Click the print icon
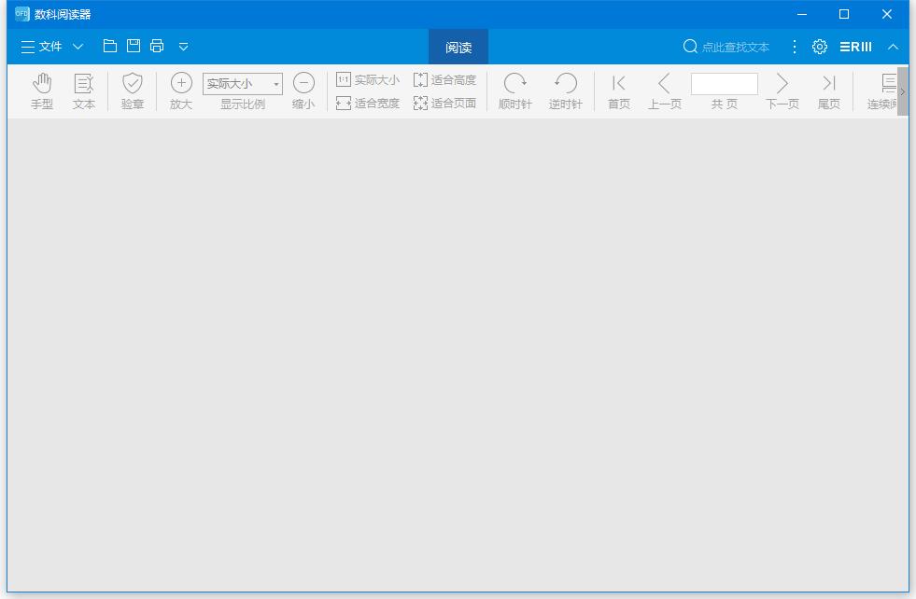916x599 pixels. coord(157,46)
